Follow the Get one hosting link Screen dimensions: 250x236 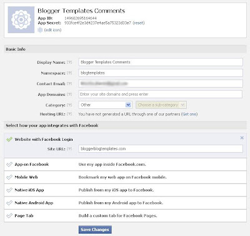coord(189,114)
